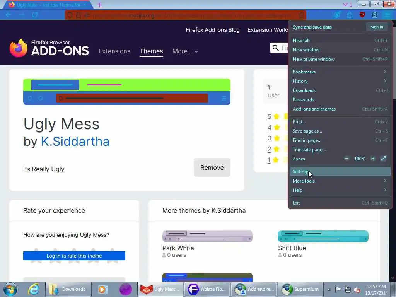Open the Firefox Add-ons Blog link
The height and width of the screenshot is (297, 396).
[213, 30]
